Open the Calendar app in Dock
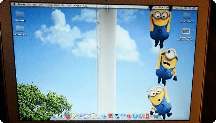Viewport: 216px width, 123px height. coord(86,116)
